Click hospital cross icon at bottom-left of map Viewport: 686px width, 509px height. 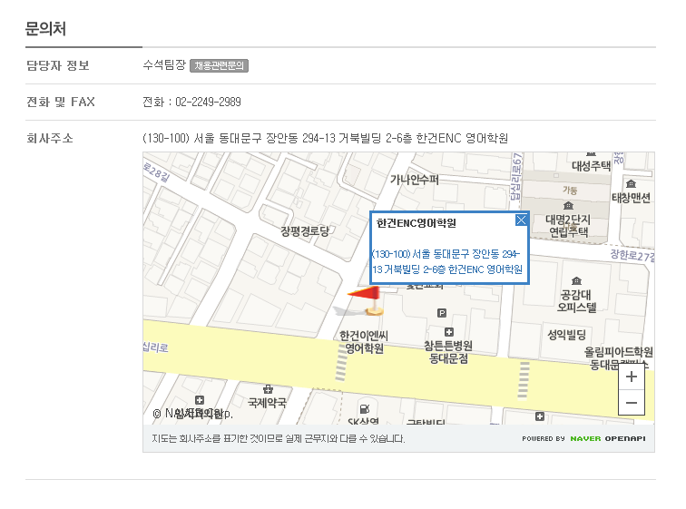pos(200,400)
